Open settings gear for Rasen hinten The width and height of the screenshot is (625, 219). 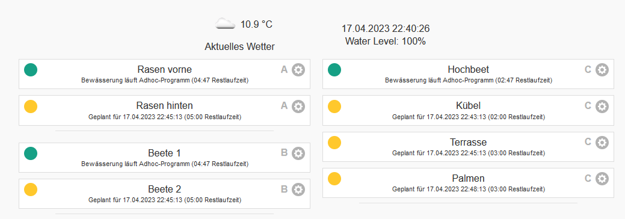298,106
